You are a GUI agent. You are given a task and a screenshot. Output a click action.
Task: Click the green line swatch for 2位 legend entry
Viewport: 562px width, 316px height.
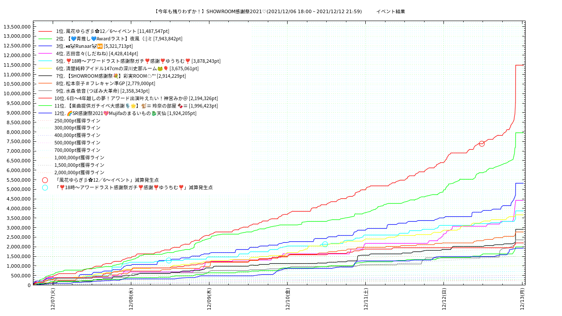coord(45,39)
